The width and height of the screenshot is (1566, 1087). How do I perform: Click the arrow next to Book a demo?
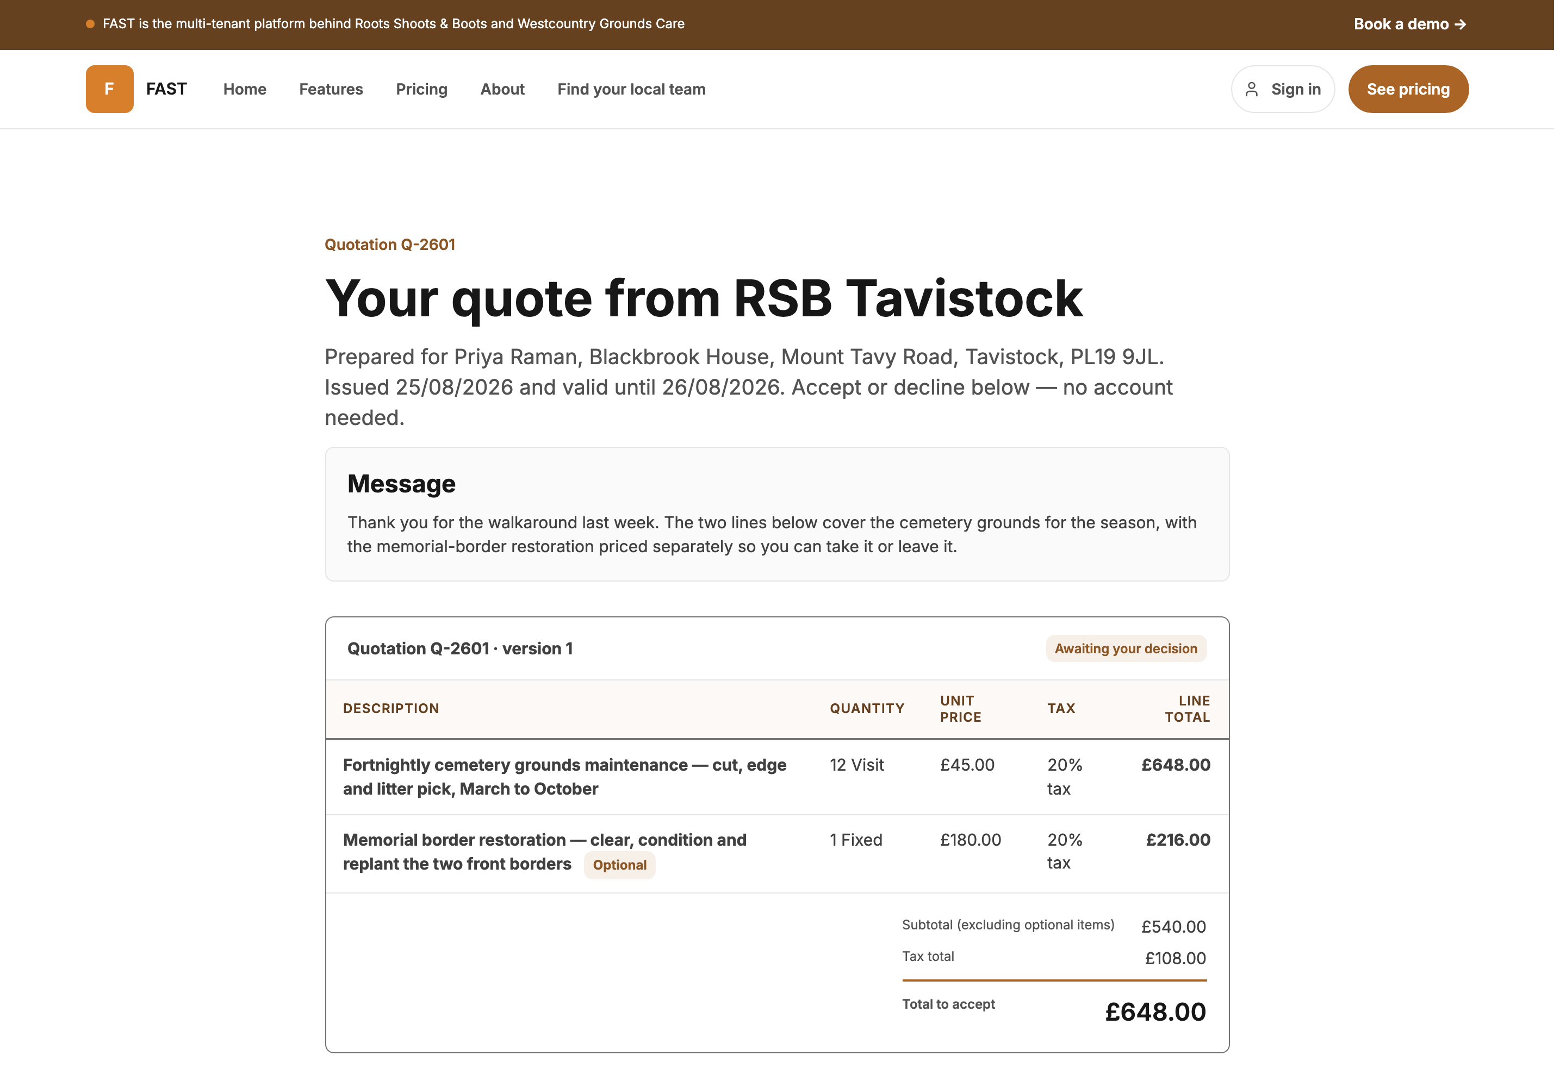(1459, 24)
